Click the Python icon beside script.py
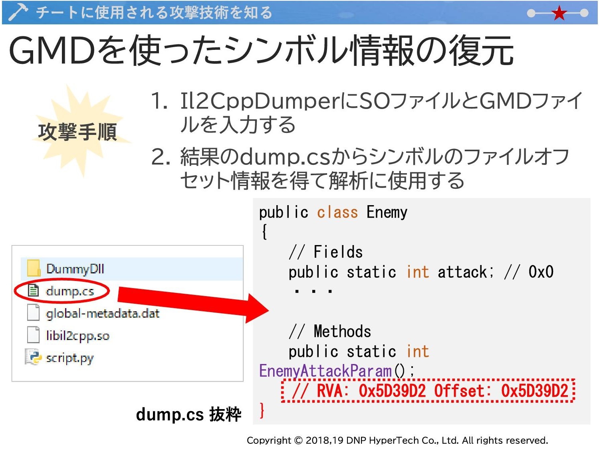599x449 pixels. coord(34,357)
